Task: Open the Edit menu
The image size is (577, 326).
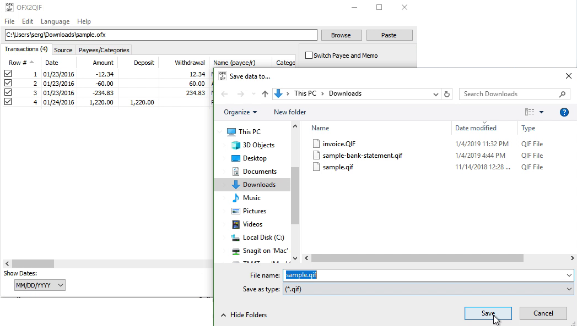Action: (x=28, y=21)
